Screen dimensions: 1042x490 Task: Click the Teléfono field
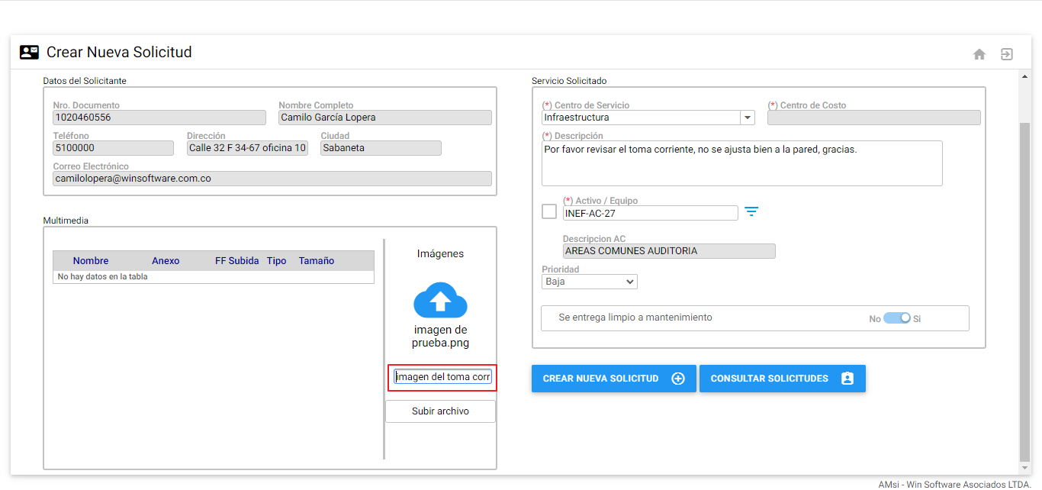[x=114, y=148]
